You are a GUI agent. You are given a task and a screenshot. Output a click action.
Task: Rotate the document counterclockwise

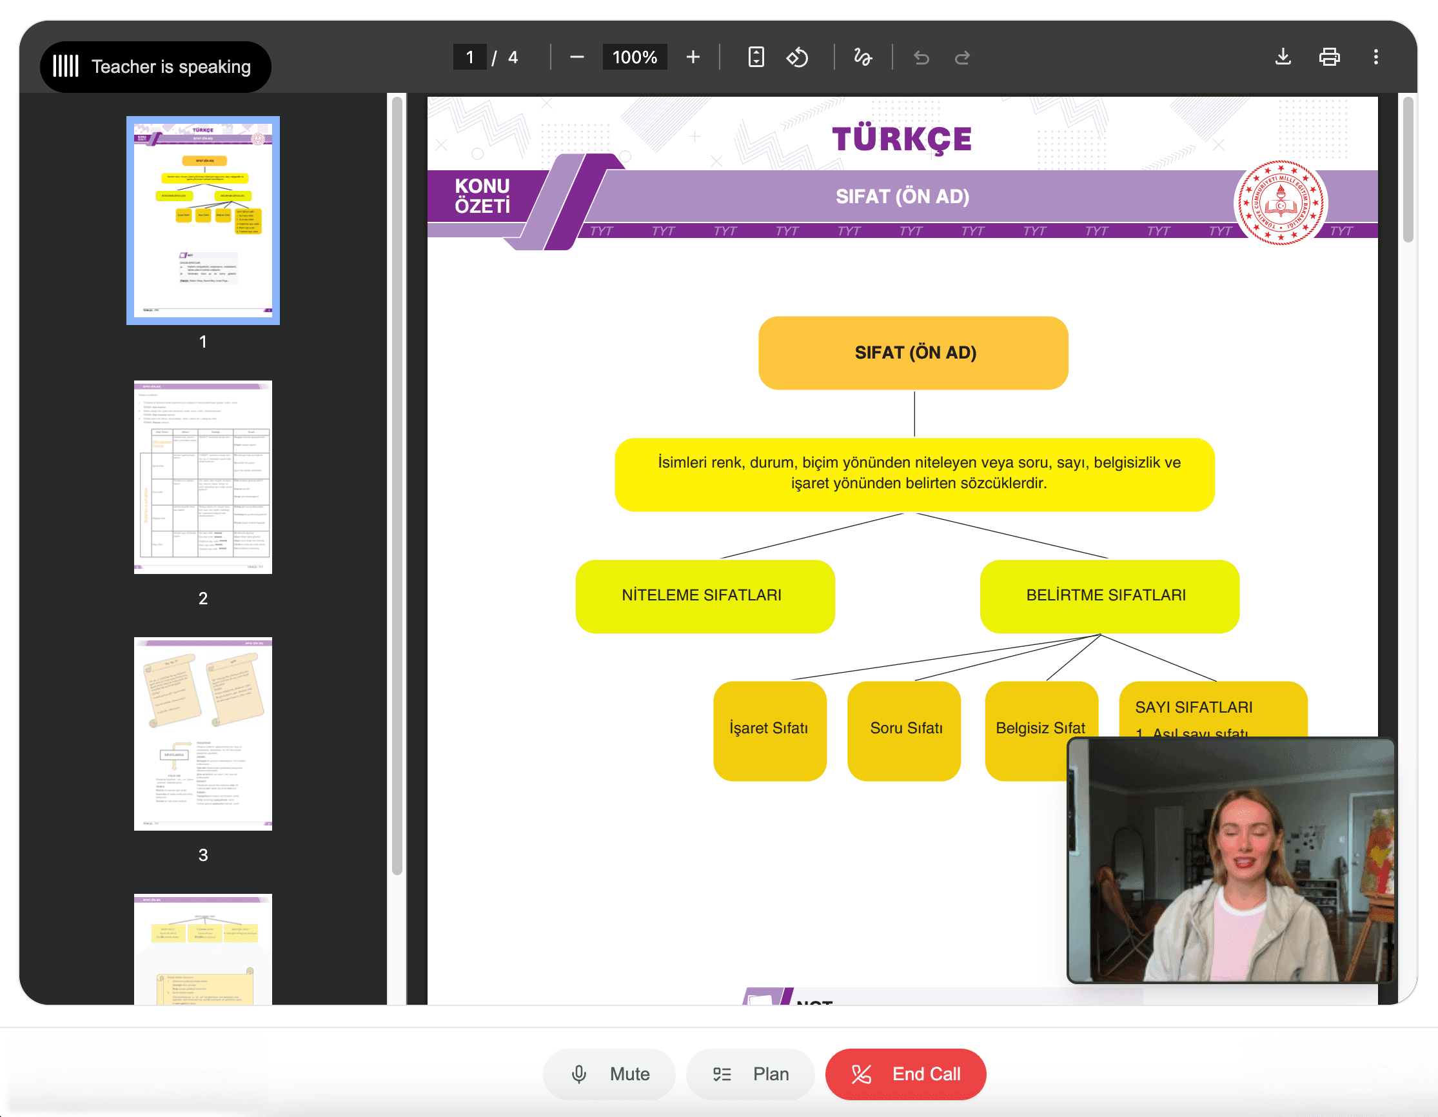(x=796, y=57)
